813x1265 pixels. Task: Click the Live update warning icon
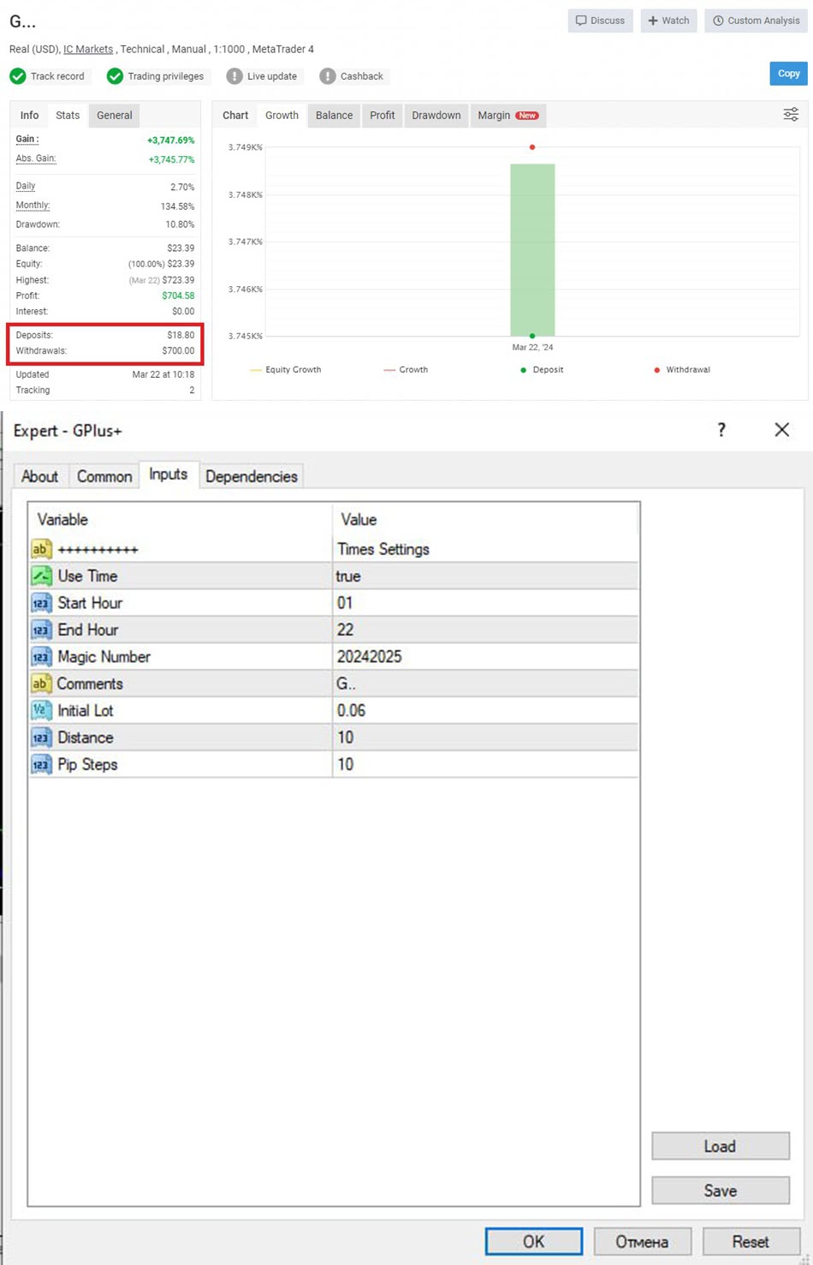tap(234, 76)
